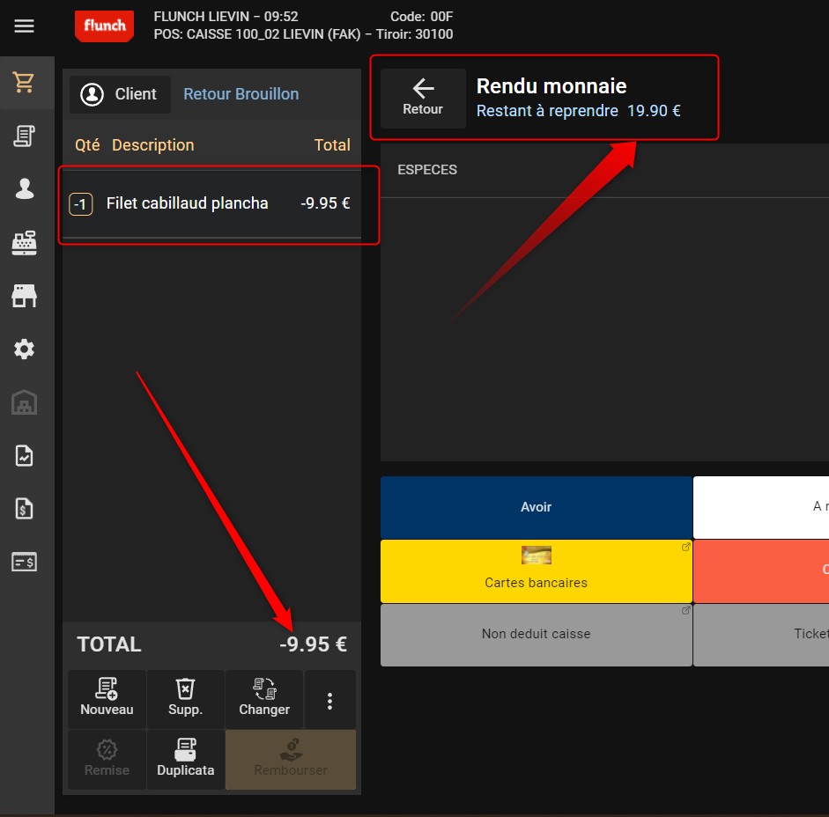Click the Client button
The image size is (829, 817).
click(120, 94)
